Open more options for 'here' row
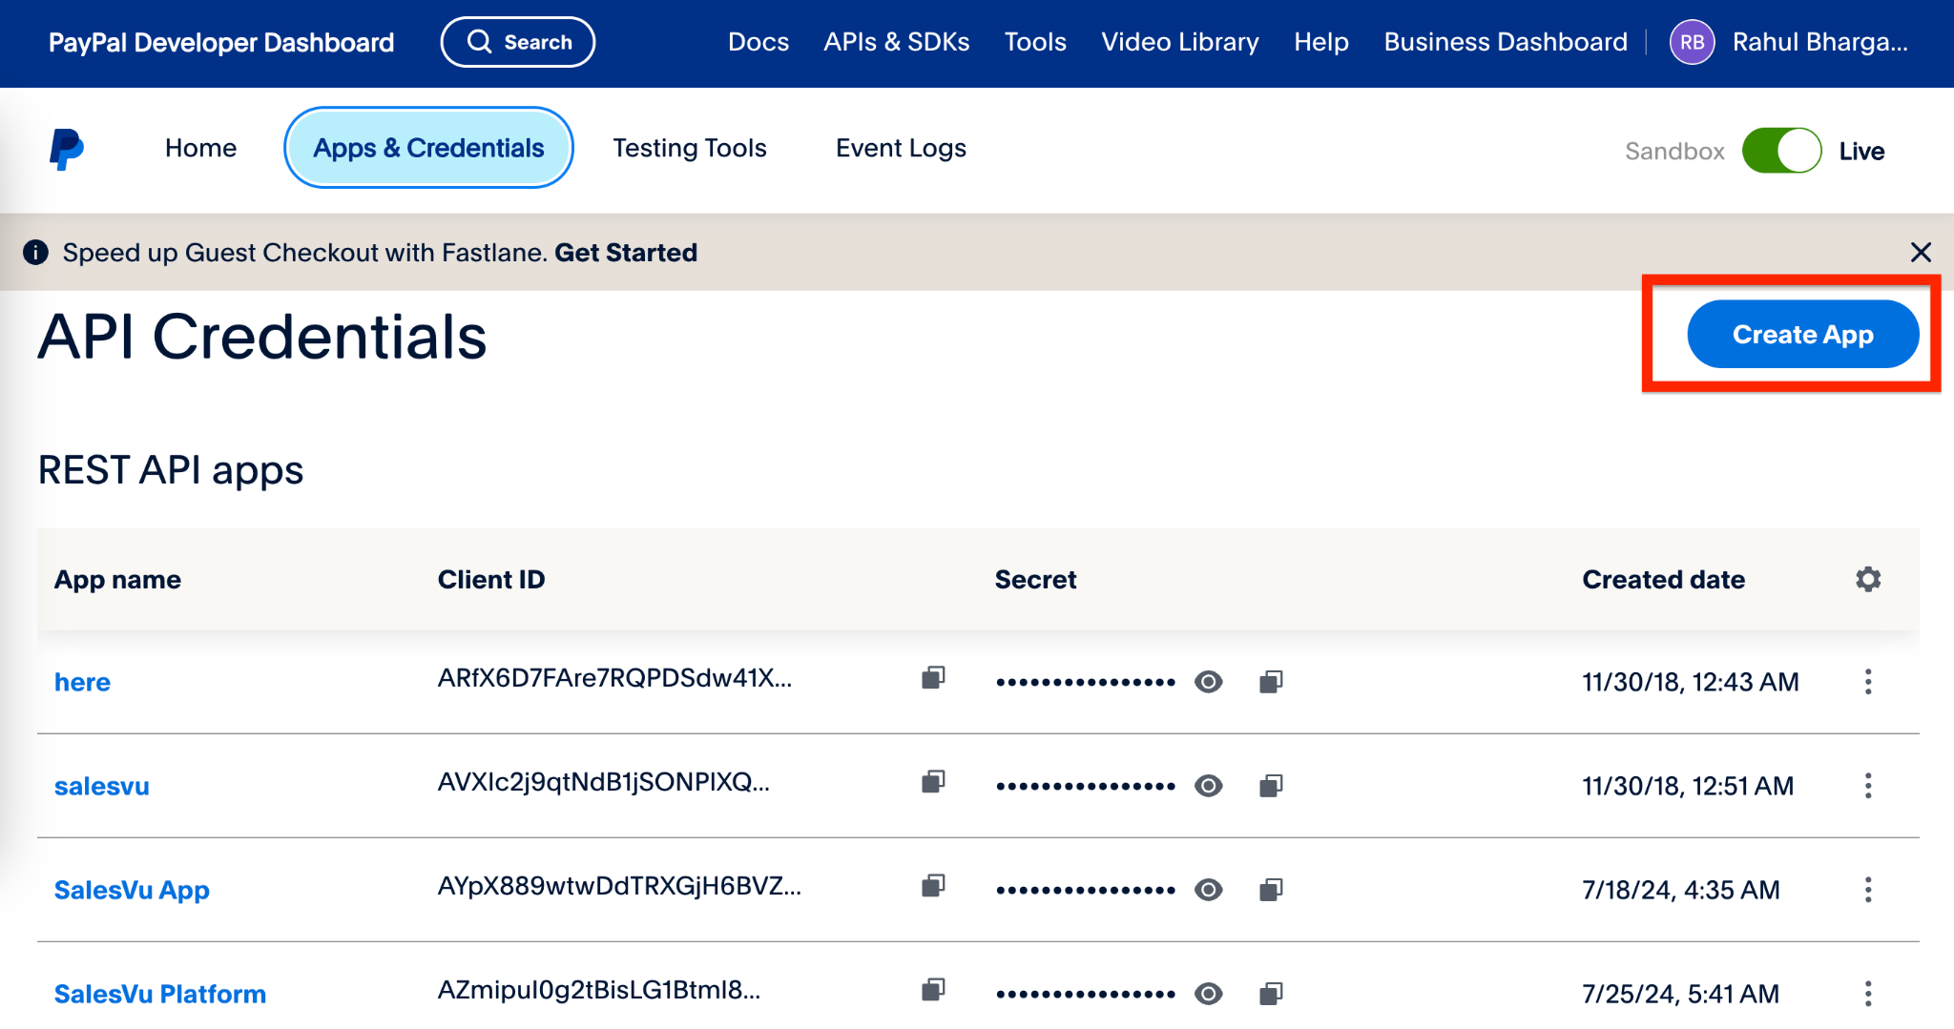 point(1868,682)
